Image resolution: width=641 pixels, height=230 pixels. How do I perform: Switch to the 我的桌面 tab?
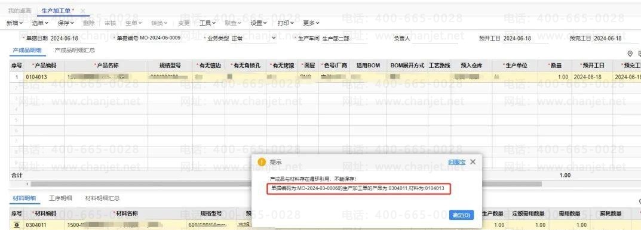click(20, 11)
